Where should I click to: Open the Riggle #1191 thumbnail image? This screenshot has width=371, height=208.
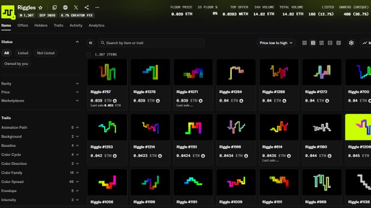click(193, 182)
